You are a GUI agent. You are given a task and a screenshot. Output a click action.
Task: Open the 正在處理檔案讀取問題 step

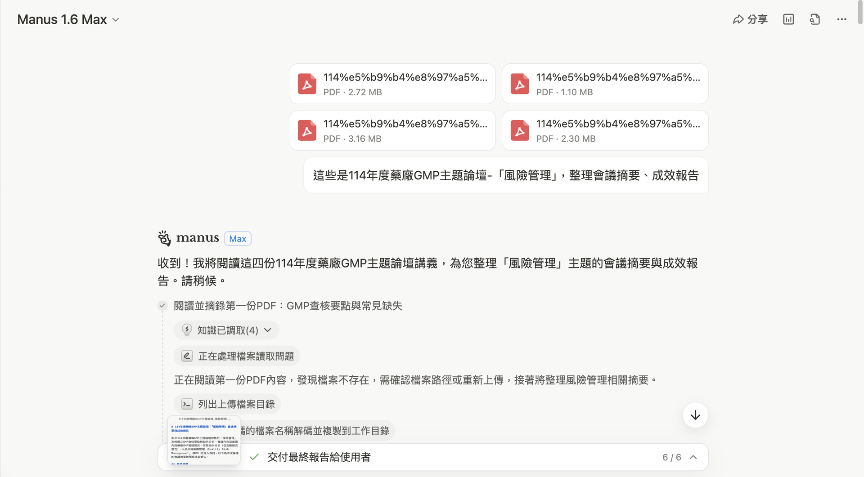[237, 357]
